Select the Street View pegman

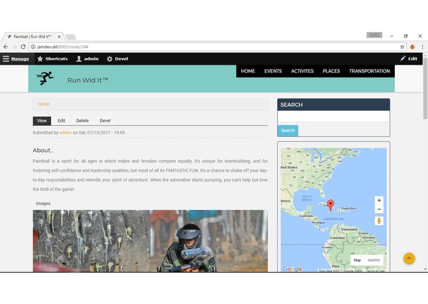coord(379,221)
